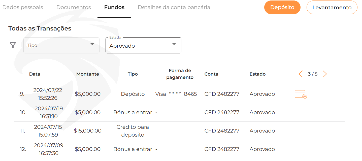
Task: Select transaction row 12 dated 2024/07/09
Action: [180, 149]
